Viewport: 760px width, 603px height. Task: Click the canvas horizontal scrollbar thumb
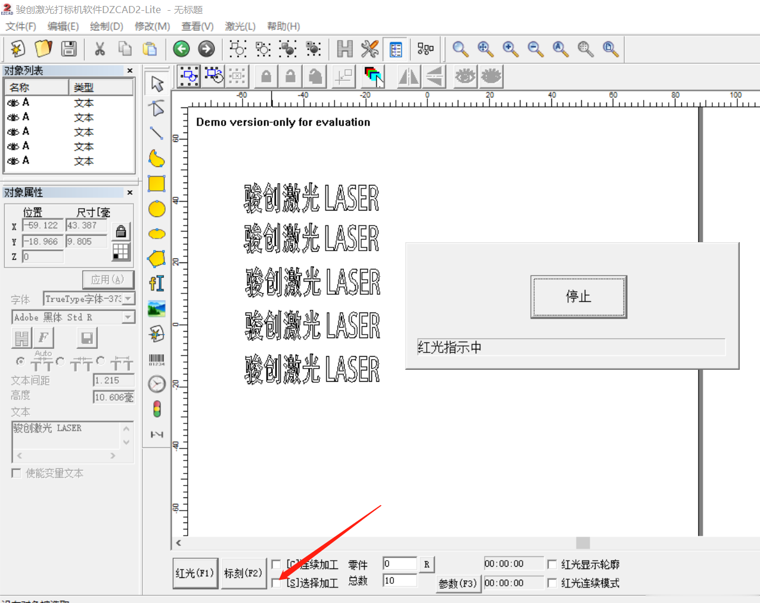[x=583, y=543]
